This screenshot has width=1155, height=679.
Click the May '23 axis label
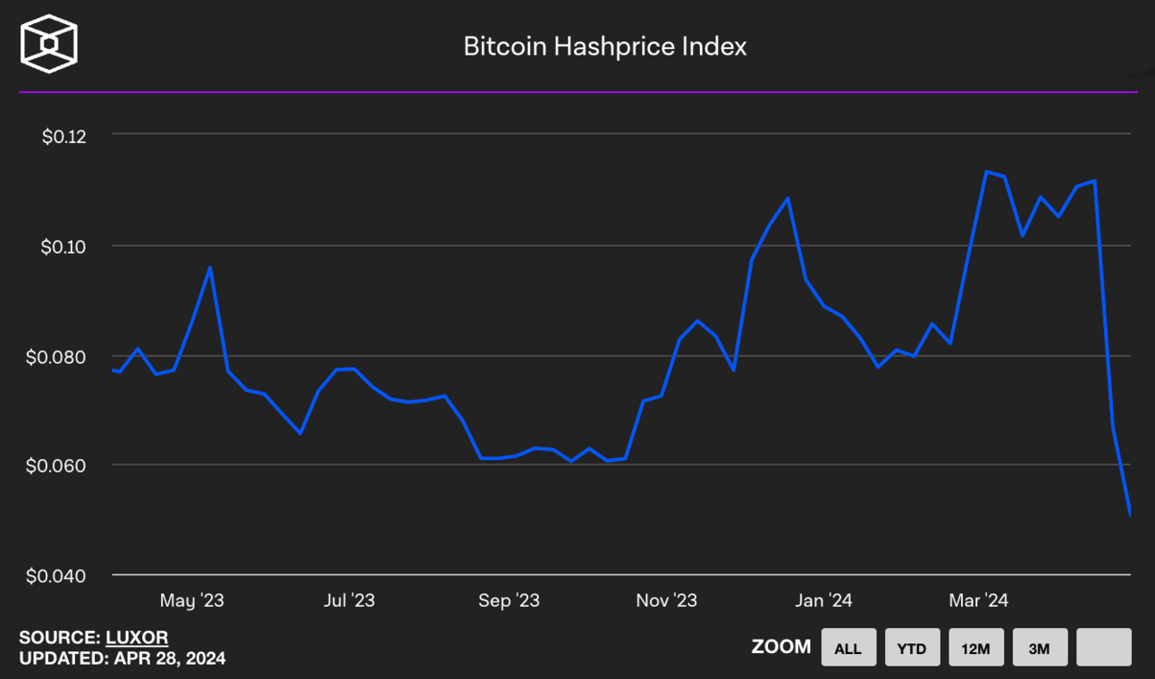pos(192,600)
